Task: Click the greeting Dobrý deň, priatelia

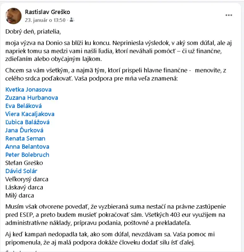Action: pos(33,31)
